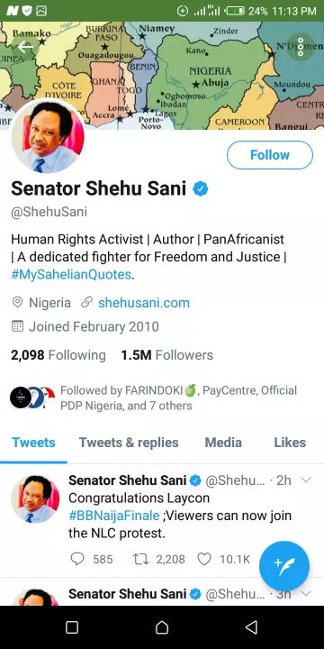Like the tweet with 10.1K hearts
This screenshot has width=324, height=649.
pos(203,559)
